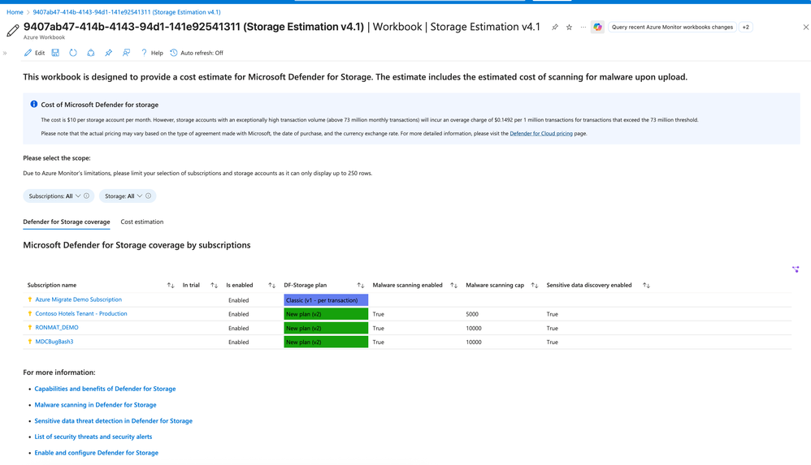This screenshot has width=811, height=465.
Task: Open MDCBugBash3 subscription link
Action: point(54,342)
